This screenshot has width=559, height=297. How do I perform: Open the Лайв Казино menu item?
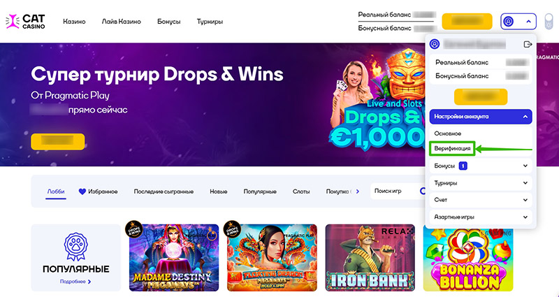121,22
